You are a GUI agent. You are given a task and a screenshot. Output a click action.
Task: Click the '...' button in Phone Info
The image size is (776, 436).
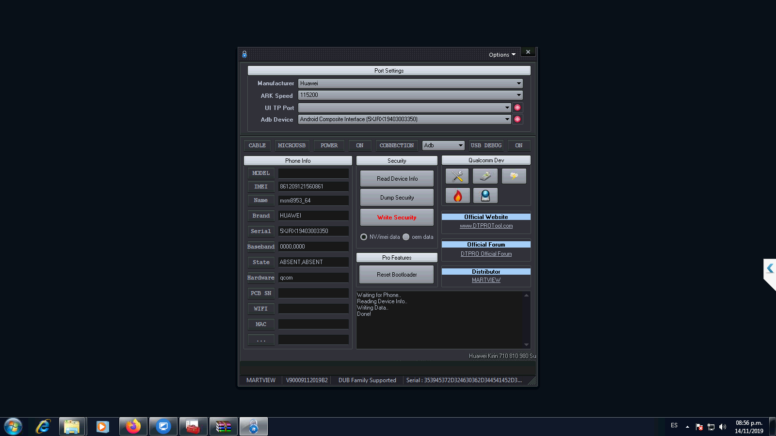pyautogui.click(x=261, y=340)
